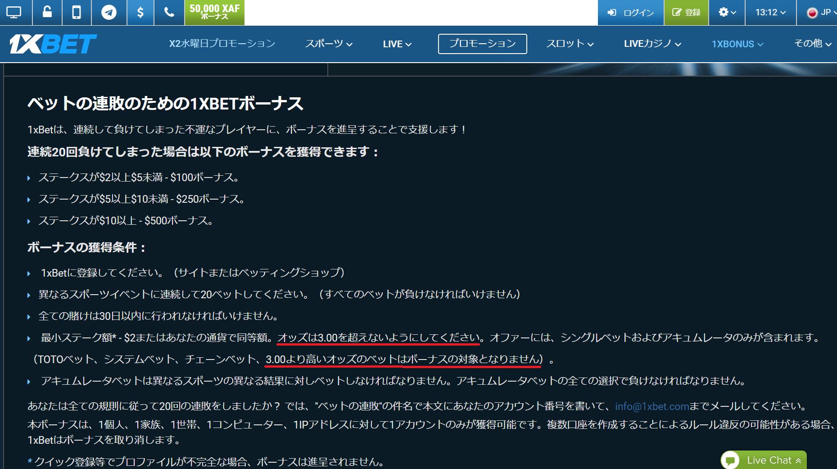Open the mobile phone app icon
Viewport: 837px width, 469px height.
point(77,12)
